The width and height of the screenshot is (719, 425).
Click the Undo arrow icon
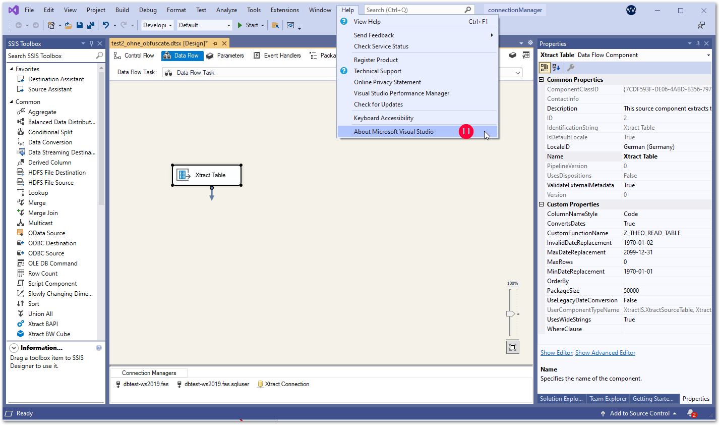coord(105,25)
